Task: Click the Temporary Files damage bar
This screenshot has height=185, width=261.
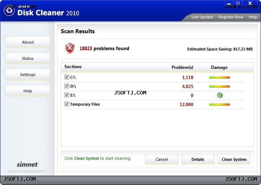Action: [220, 105]
